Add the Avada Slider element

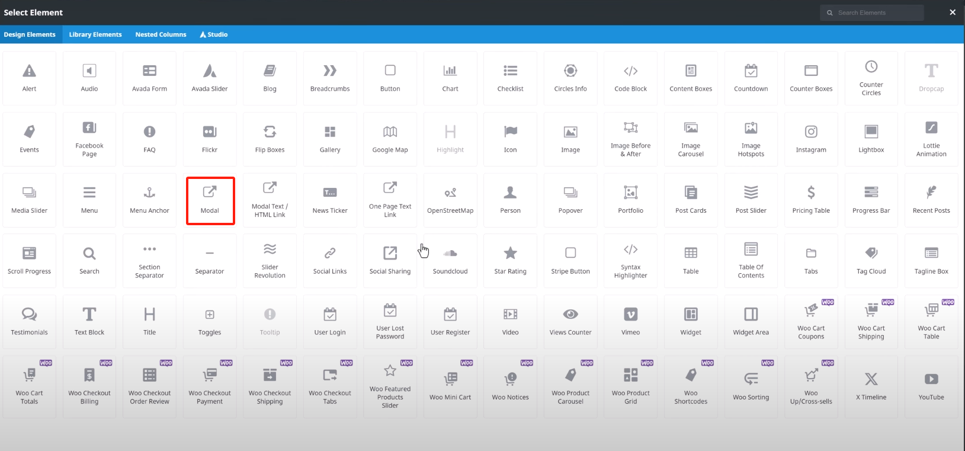click(210, 78)
